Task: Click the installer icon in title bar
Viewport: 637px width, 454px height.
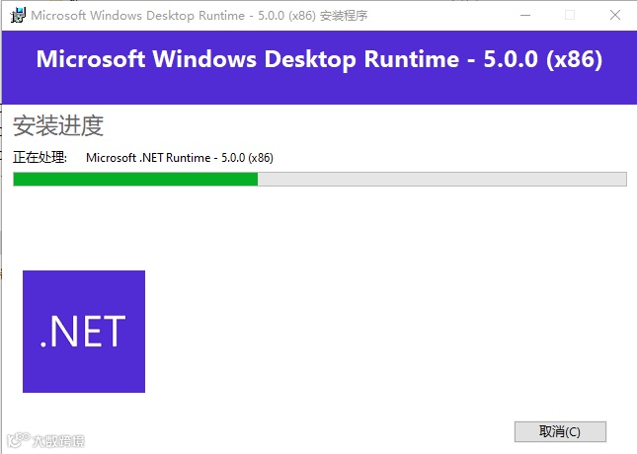Action: click(18, 16)
